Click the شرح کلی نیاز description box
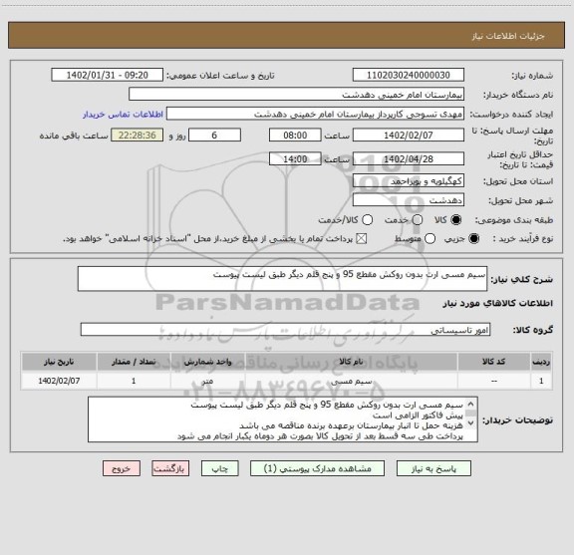The height and width of the screenshot is (555, 574). tap(283, 279)
